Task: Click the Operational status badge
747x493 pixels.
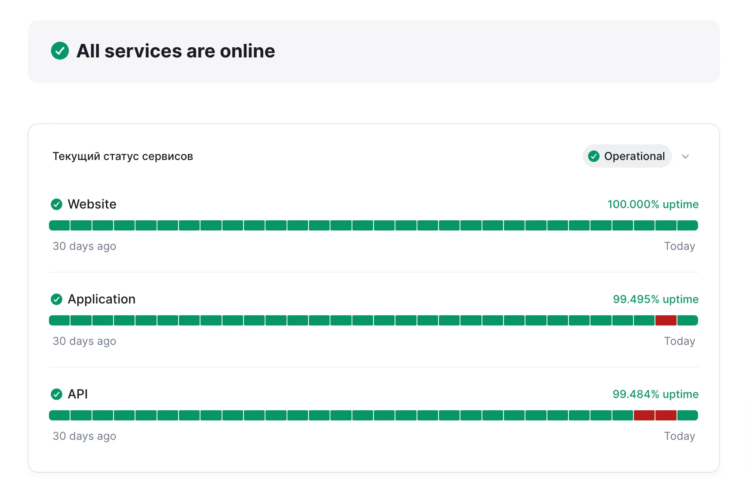Action: (x=627, y=157)
